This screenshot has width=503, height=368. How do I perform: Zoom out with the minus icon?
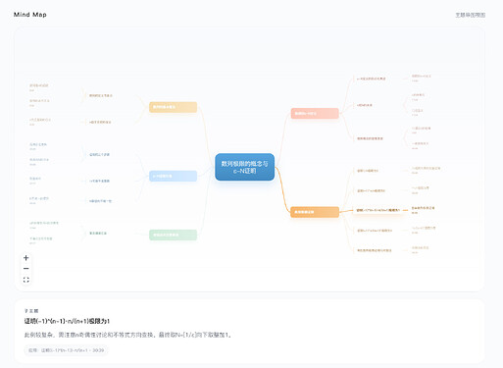click(x=26, y=269)
